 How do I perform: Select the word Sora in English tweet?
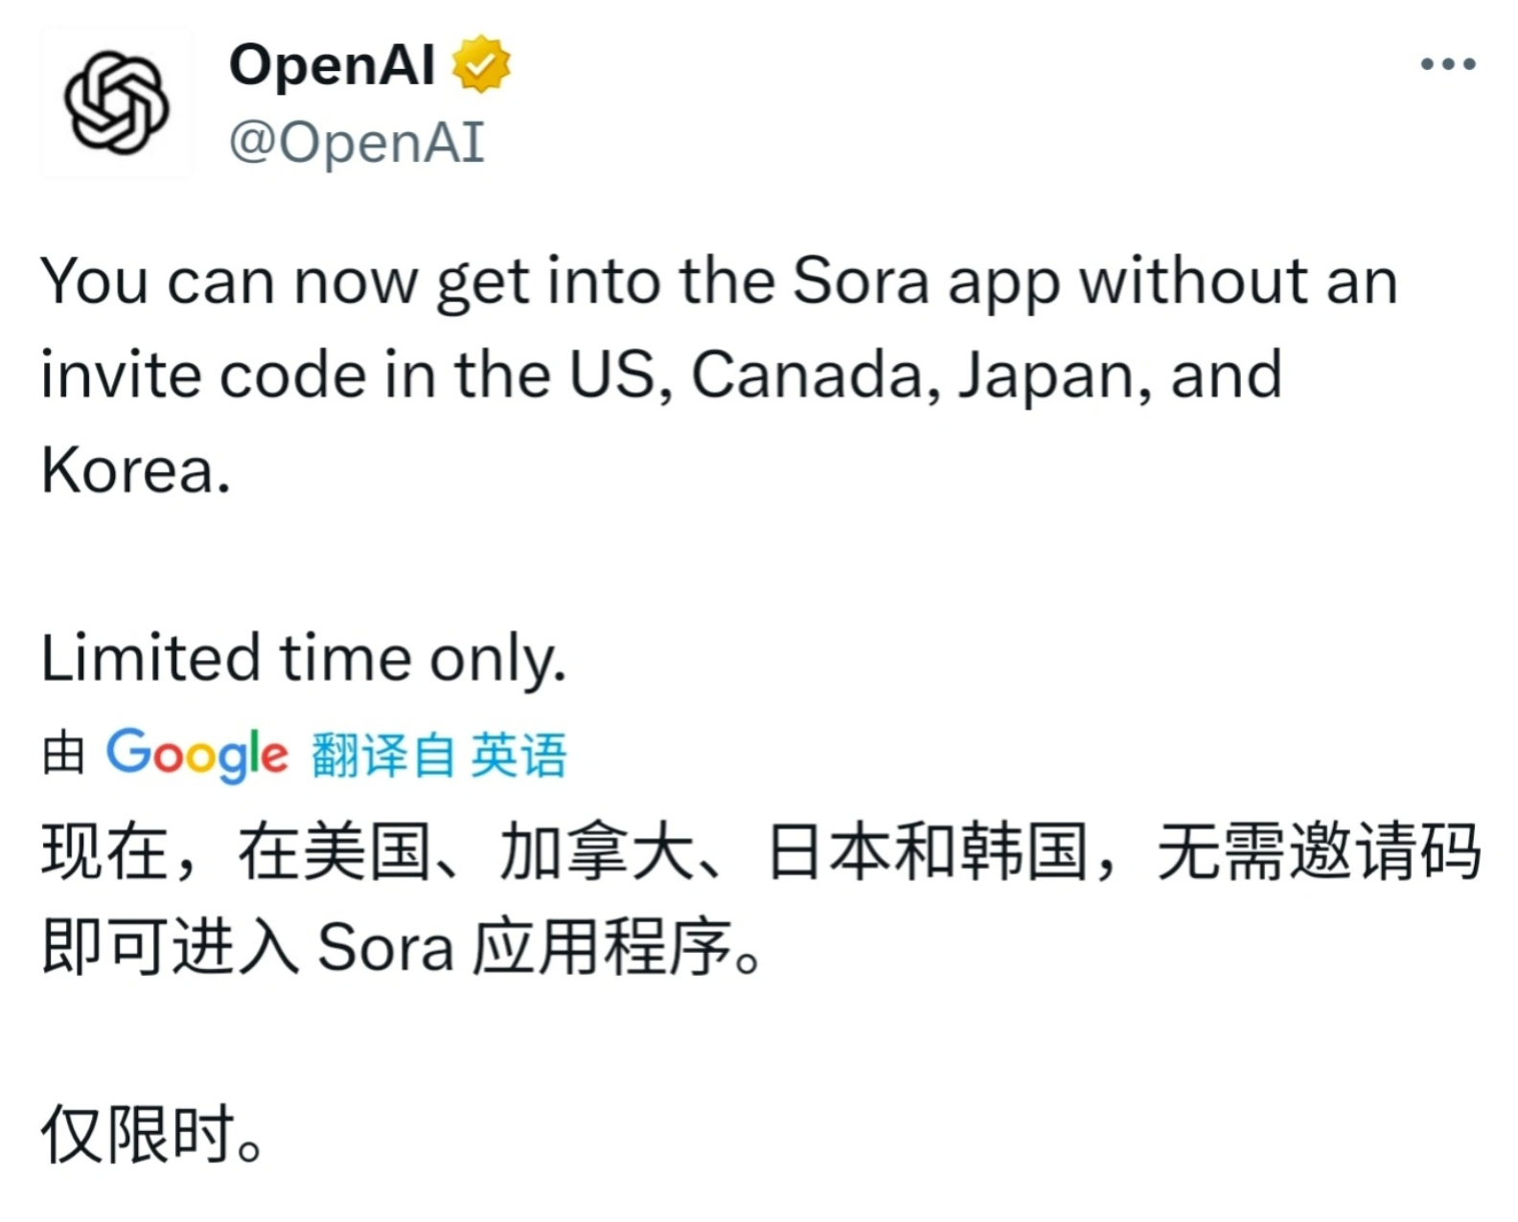(x=862, y=281)
